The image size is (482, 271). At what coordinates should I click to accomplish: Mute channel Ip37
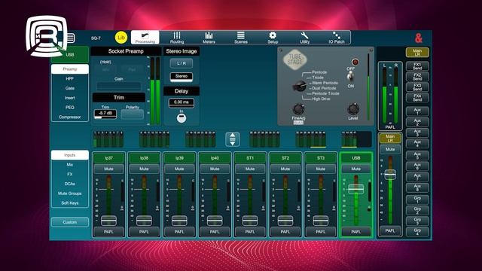click(108, 169)
